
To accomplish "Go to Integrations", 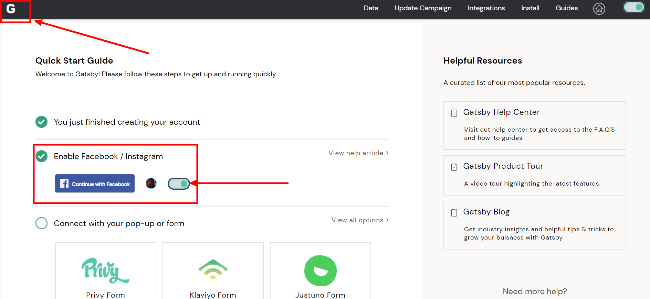I will pyautogui.click(x=486, y=8).
